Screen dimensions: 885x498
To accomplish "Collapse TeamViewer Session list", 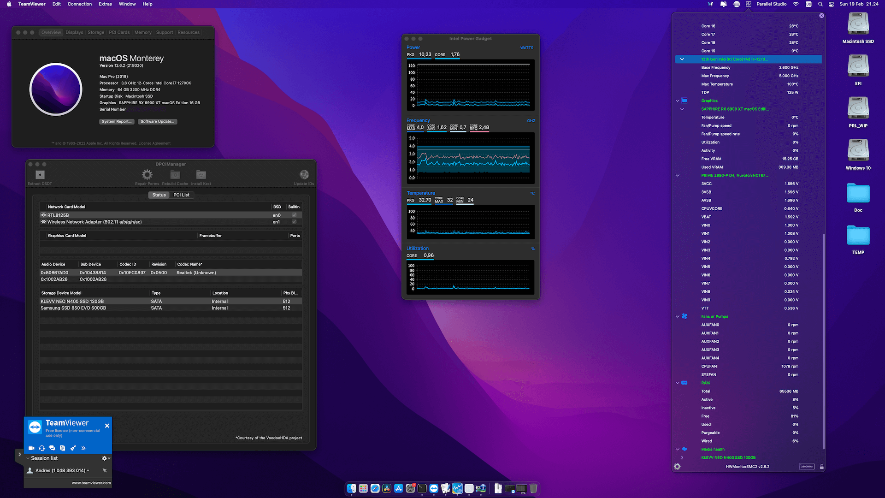I will (x=28, y=459).
